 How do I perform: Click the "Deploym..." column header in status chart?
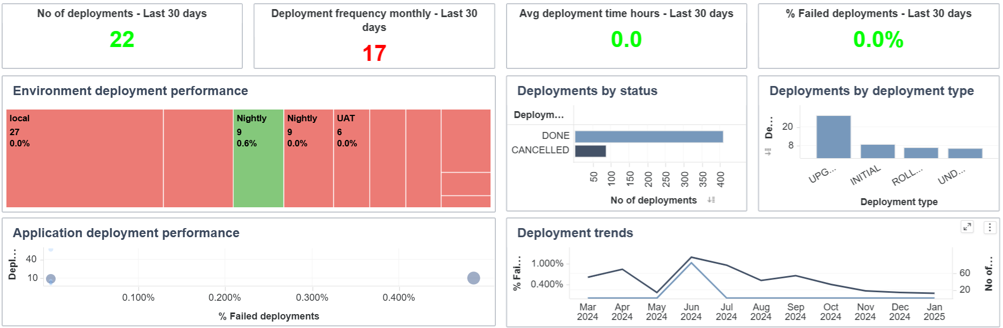[x=539, y=115]
